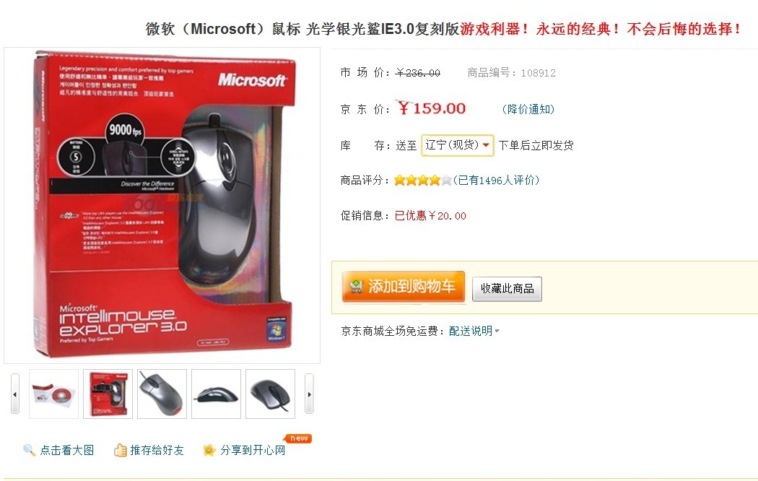Show next thumbnails with right arrow
Image resolution: width=758 pixels, height=481 pixels.
[310, 394]
